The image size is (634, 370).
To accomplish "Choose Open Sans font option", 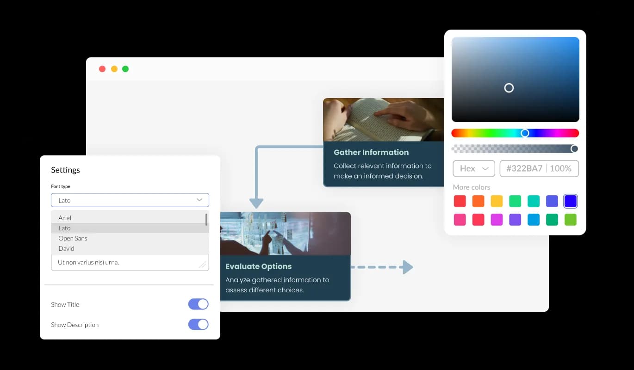I will coord(73,238).
